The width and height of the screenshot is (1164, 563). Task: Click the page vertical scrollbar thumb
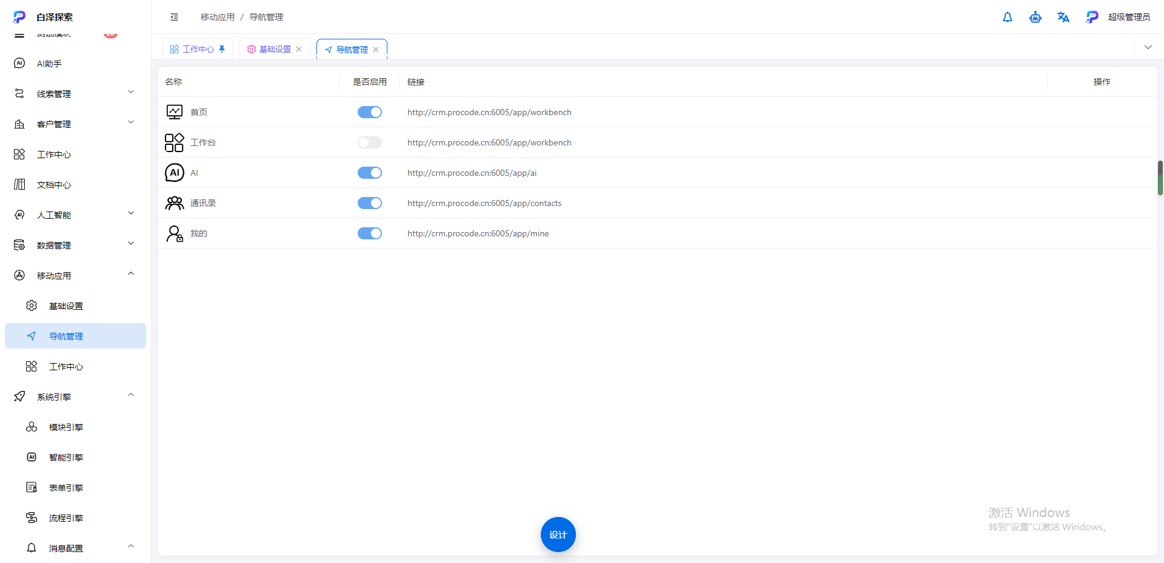[x=1160, y=178]
